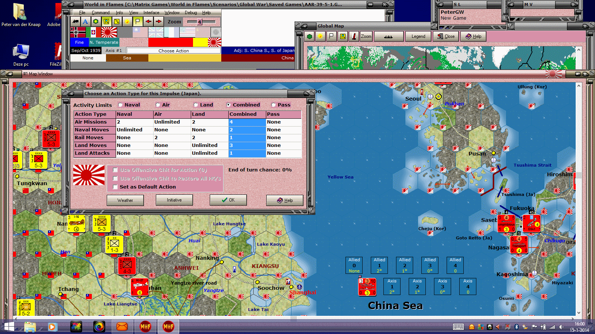Open Peter van der Knaap desktop folder
Screen dimensions: 595x334
tap(21, 15)
